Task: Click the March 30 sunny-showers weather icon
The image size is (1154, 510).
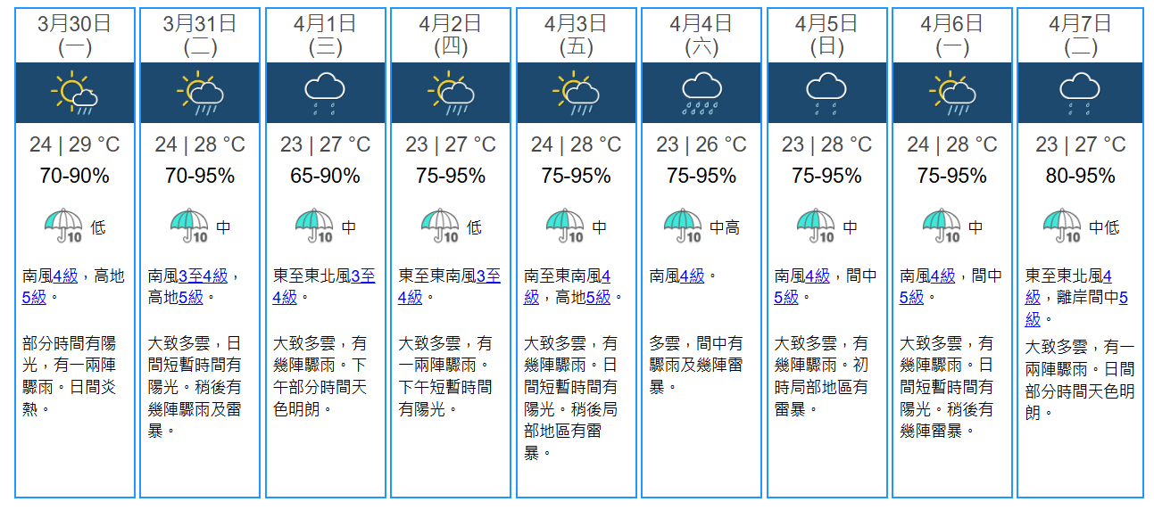Action: click(x=74, y=93)
